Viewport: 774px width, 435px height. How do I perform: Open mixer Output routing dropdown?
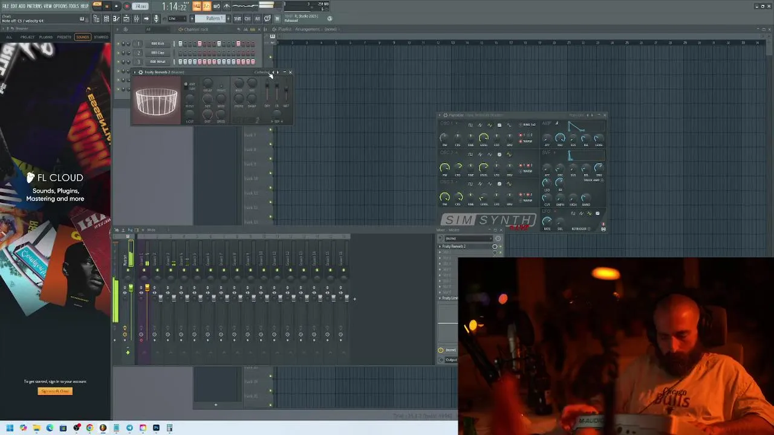pyautogui.click(x=451, y=360)
